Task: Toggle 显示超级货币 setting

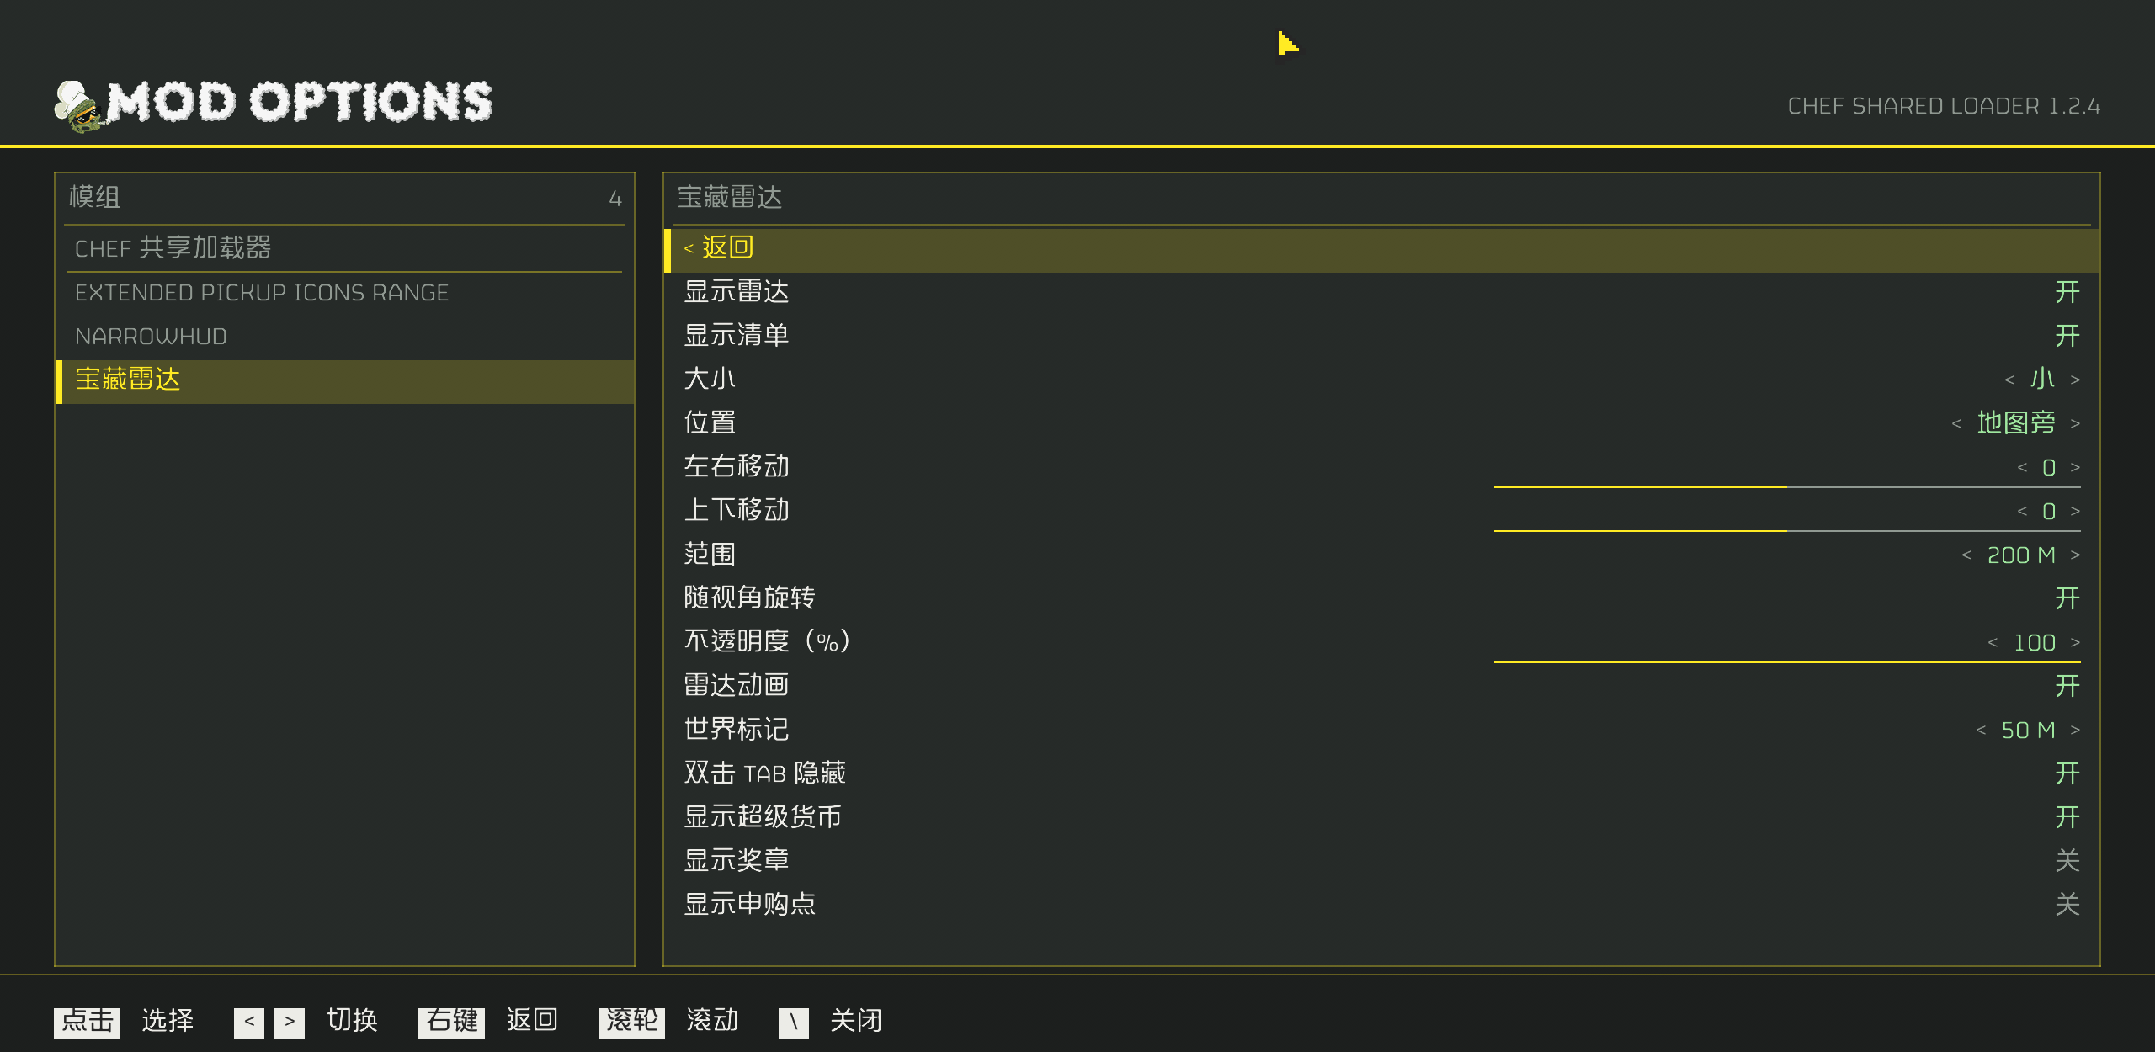Action: (2067, 817)
